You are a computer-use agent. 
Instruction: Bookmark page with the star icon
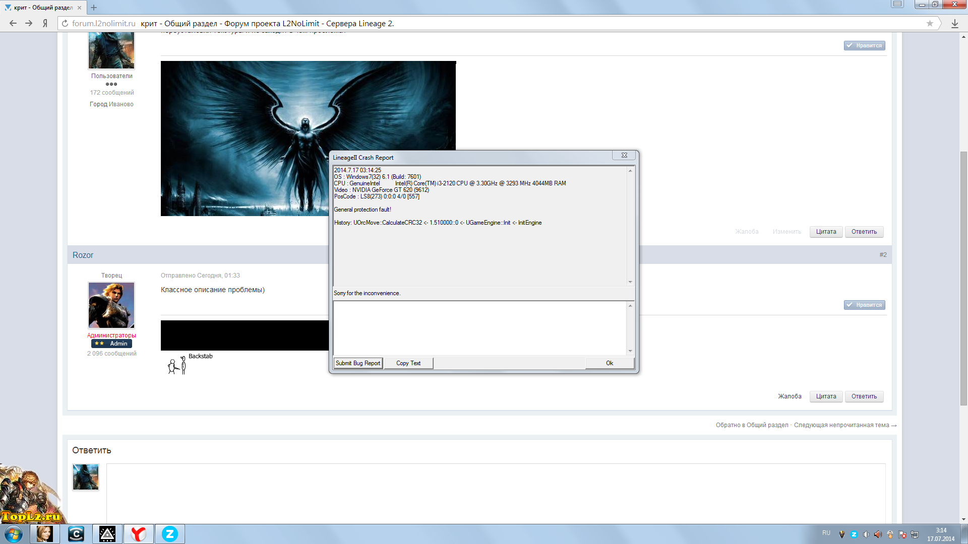pyautogui.click(x=930, y=23)
